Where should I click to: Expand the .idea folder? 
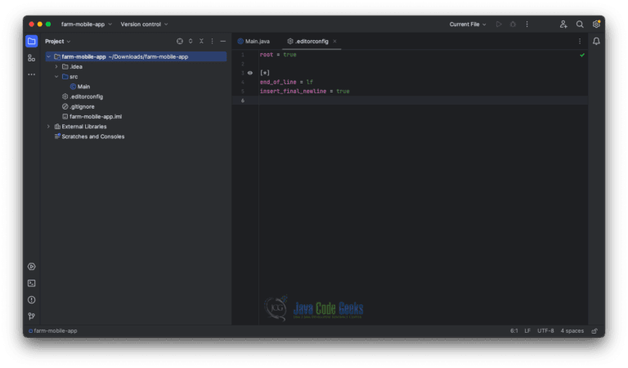point(56,67)
